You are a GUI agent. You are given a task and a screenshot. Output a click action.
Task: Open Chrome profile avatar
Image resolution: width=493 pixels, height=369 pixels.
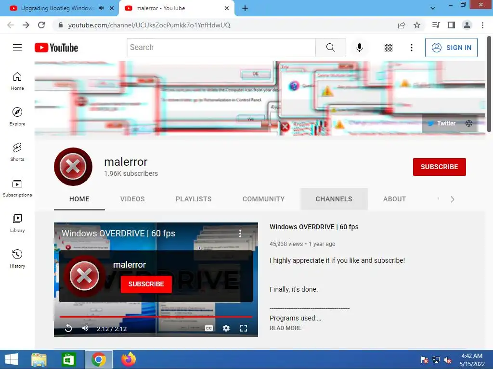(x=467, y=25)
